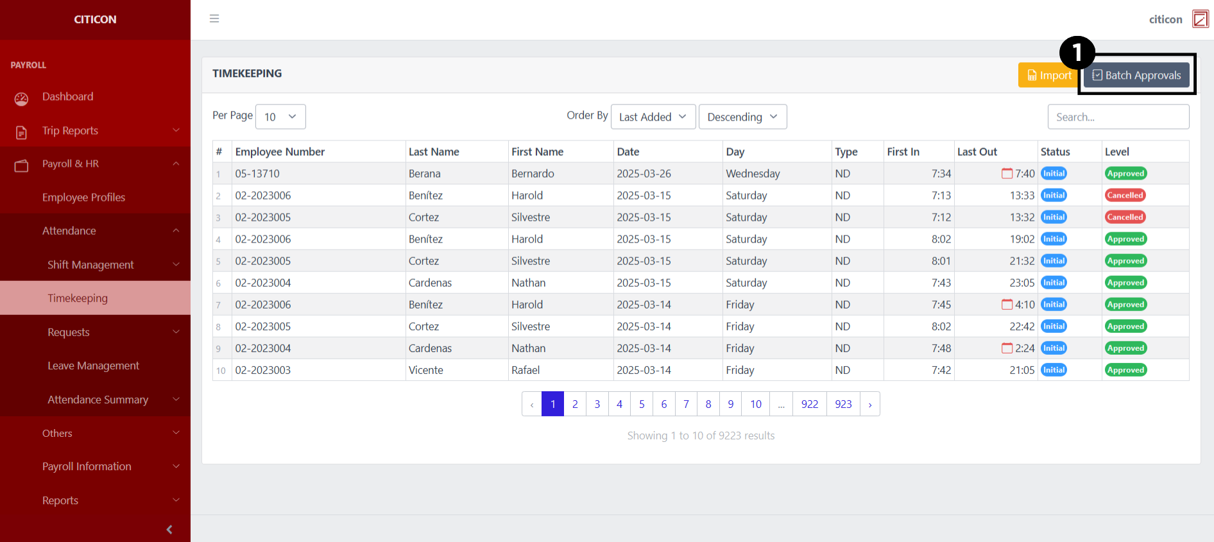Click the Payroll & HR folder icon
1214x542 pixels.
click(21, 165)
